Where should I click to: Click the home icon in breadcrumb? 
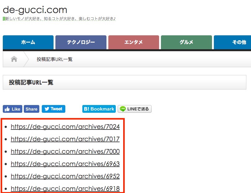click(14, 59)
